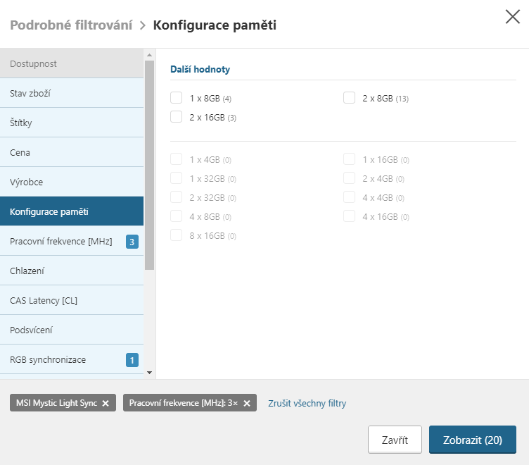This screenshot has width=529, height=465.
Task: Close the filter dialog with X icon
Action: click(513, 18)
